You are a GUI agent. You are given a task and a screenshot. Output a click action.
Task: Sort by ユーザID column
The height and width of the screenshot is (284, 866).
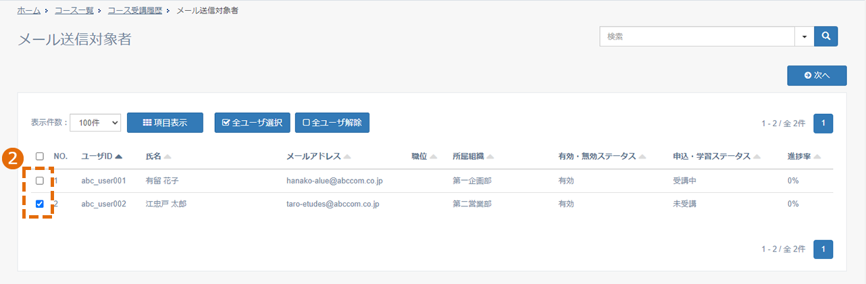(x=101, y=157)
